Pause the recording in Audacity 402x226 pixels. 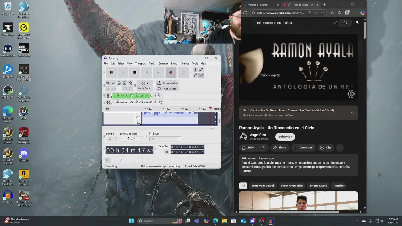pos(111,73)
